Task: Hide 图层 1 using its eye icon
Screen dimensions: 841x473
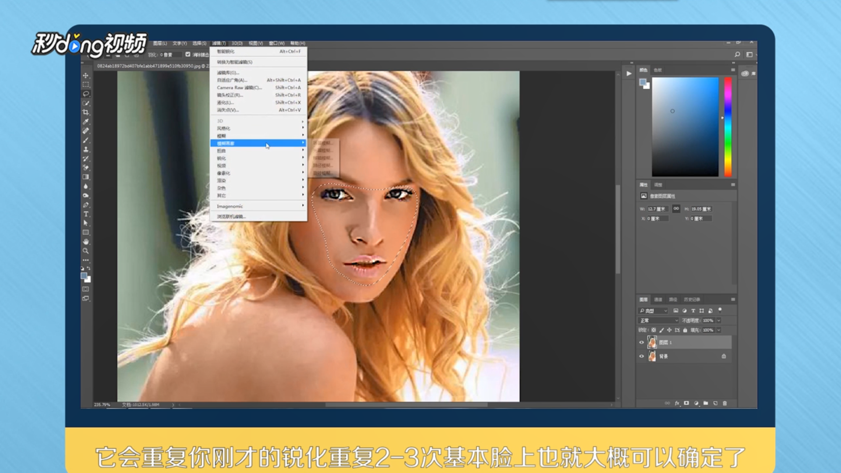Action: (x=642, y=342)
